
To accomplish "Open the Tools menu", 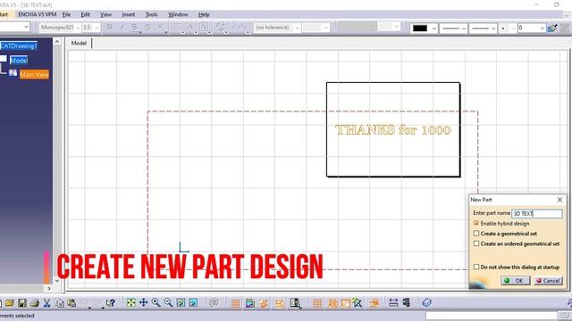I will coord(151,14).
